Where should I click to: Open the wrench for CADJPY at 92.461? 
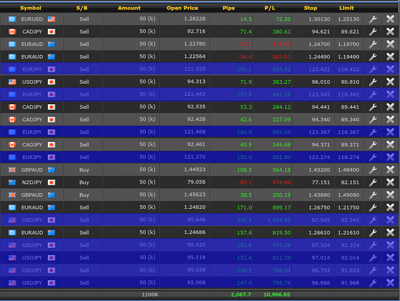point(372,144)
